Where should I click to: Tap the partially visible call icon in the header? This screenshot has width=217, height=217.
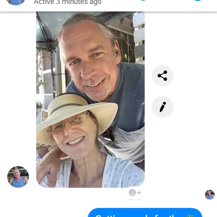point(143,0)
